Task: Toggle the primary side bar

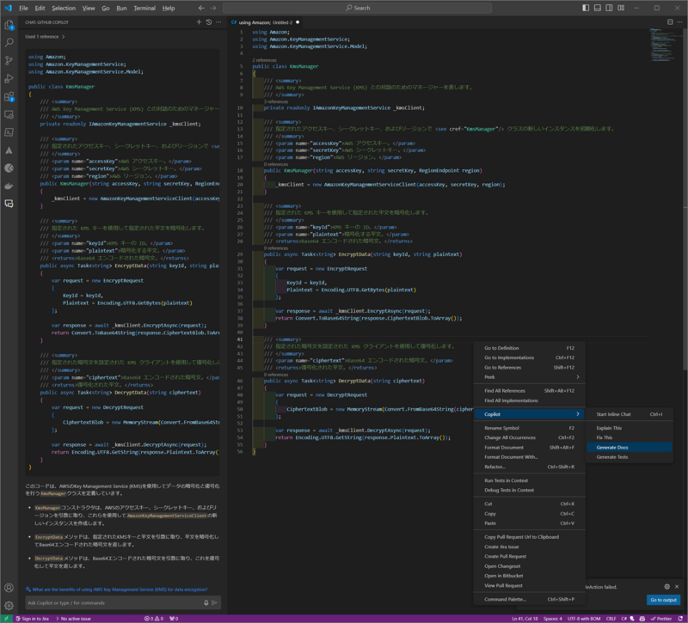Action: click(x=586, y=8)
